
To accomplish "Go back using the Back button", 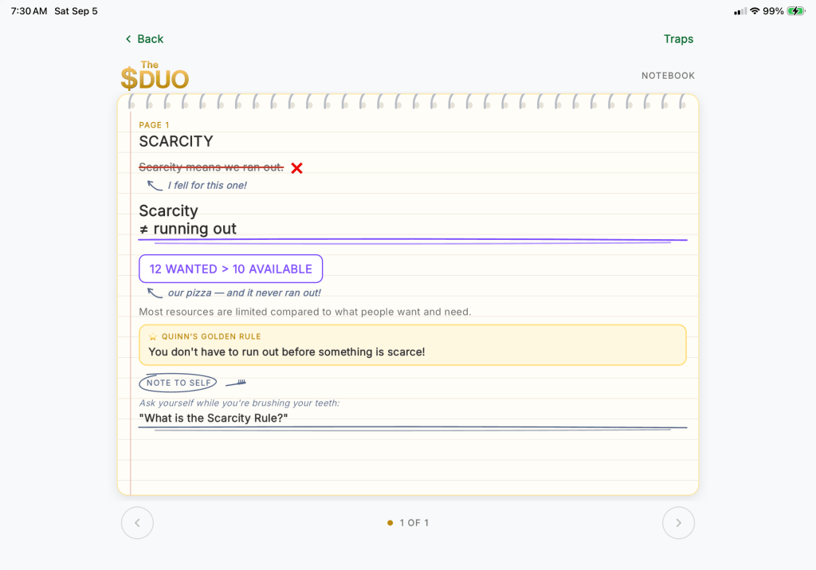I will pyautogui.click(x=144, y=39).
